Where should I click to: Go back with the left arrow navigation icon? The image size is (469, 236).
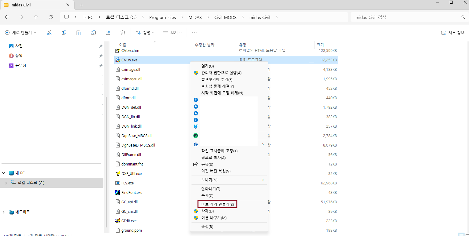7,17
